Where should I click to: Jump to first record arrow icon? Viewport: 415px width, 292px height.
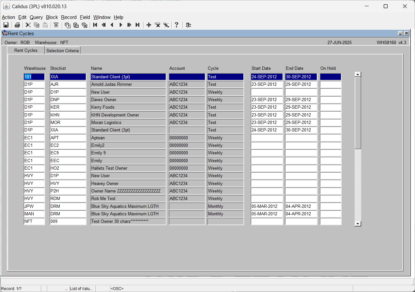[x=95, y=25]
